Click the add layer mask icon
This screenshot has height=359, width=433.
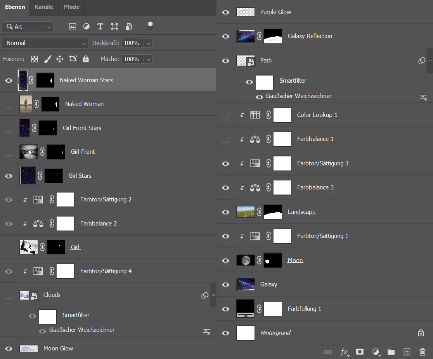point(360,352)
